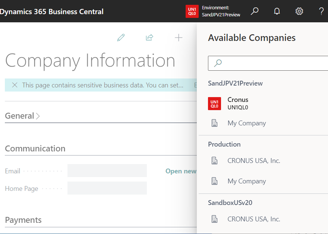Click the Available Companies panel title
328x234 pixels.
pyautogui.click(x=252, y=38)
